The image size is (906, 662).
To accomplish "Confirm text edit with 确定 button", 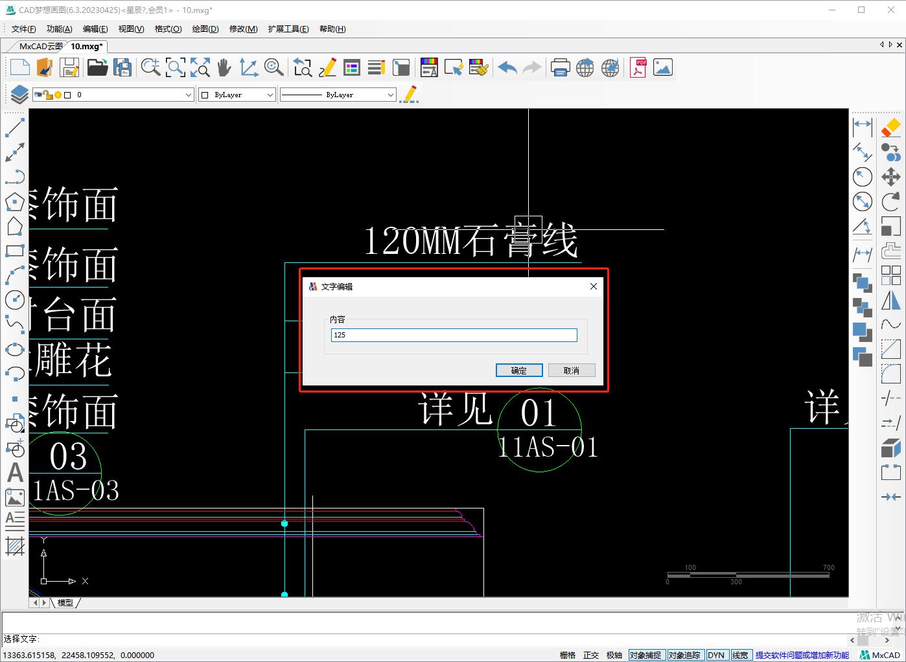I will (518, 370).
